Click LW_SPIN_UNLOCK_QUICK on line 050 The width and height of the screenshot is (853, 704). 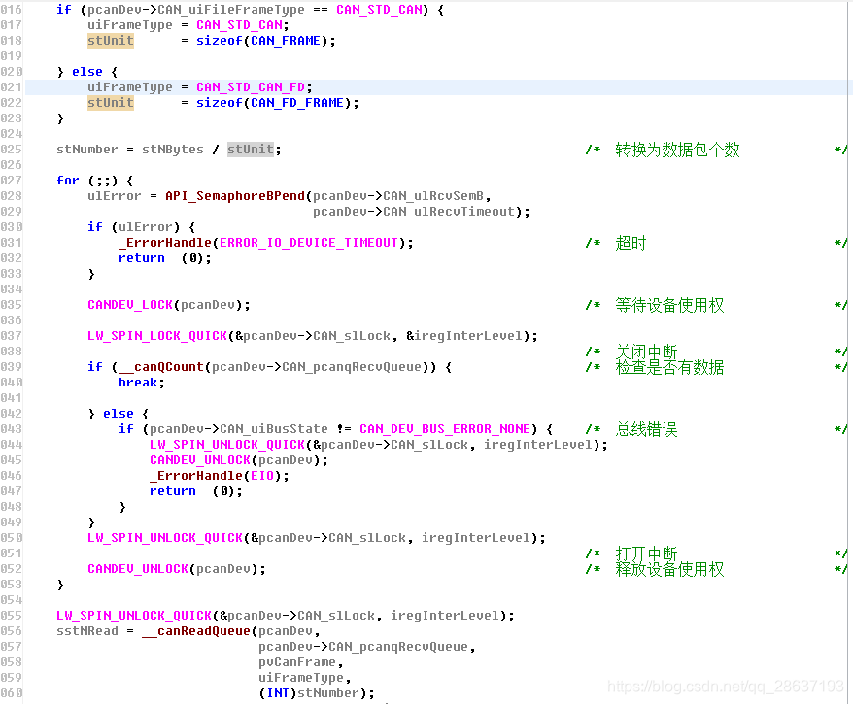click(x=165, y=538)
